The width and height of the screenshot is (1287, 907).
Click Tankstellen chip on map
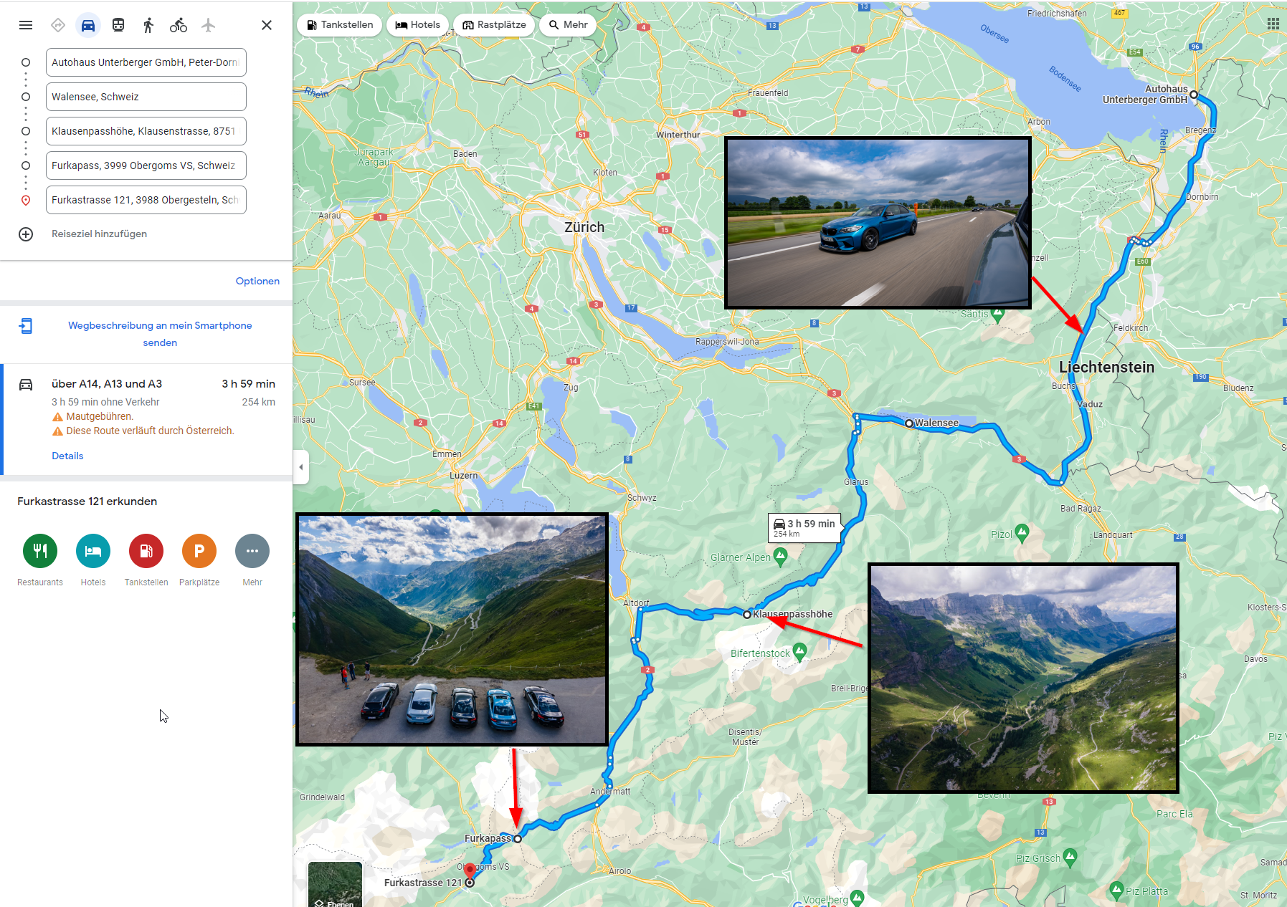[340, 24]
